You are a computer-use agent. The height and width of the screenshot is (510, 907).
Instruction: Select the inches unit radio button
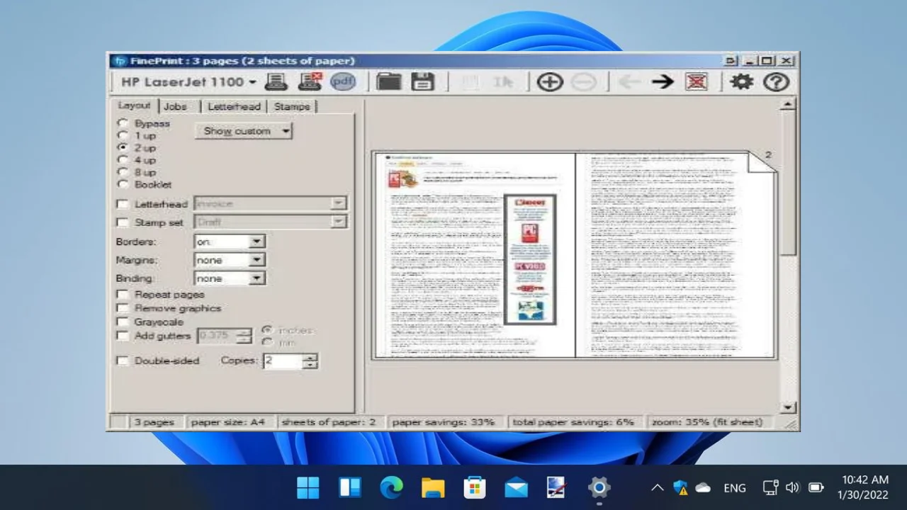(267, 330)
